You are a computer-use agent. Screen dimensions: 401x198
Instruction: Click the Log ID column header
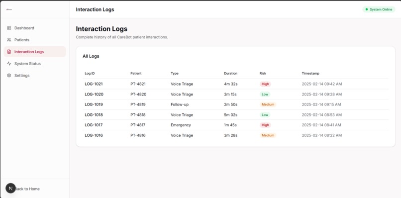[90, 74]
